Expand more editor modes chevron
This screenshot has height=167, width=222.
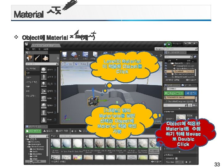tap(58, 58)
